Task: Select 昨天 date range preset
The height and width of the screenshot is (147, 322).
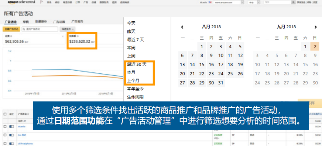Action: (x=131, y=32)
